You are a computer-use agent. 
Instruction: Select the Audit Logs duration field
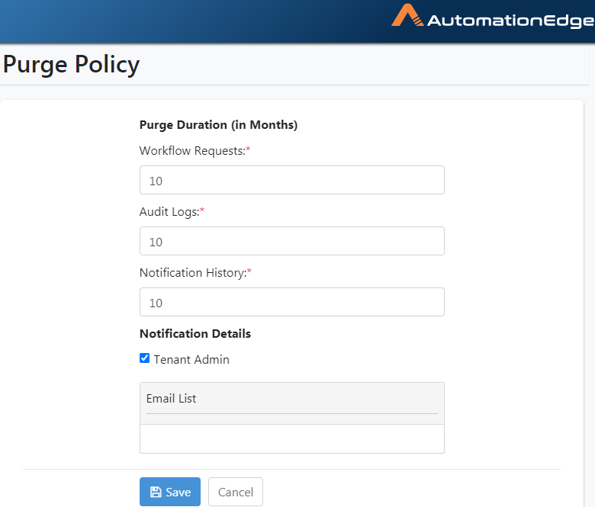pyautogui.click(x=292, y=241)
